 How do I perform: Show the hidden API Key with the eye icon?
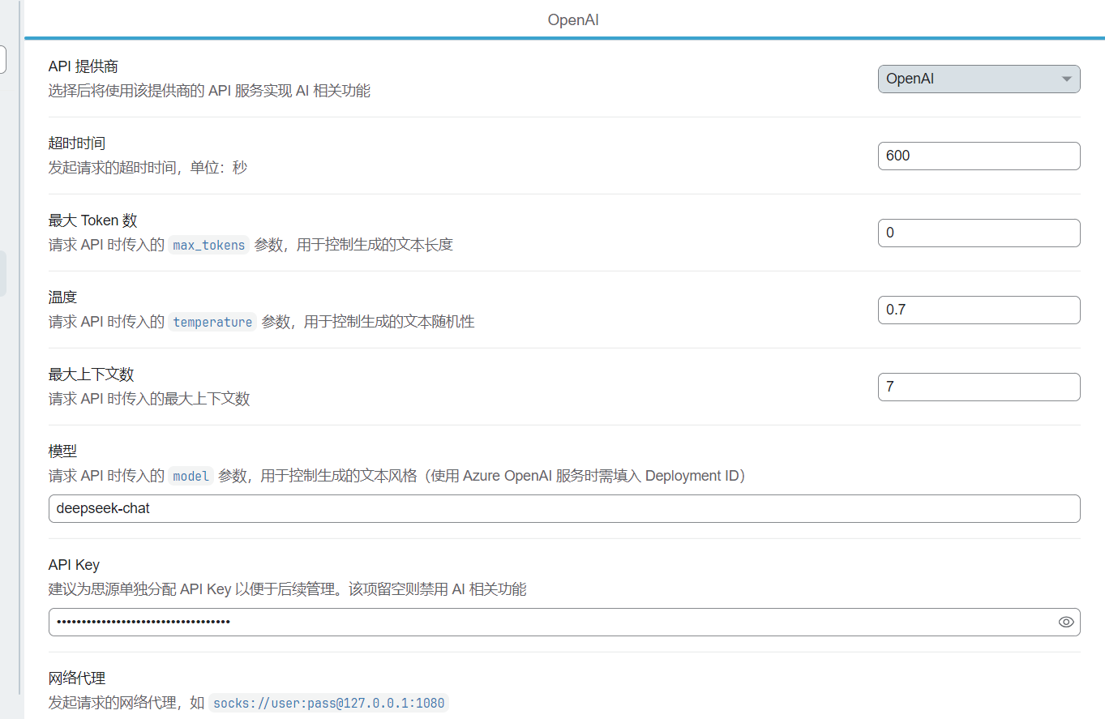[x=1066, y=622]
